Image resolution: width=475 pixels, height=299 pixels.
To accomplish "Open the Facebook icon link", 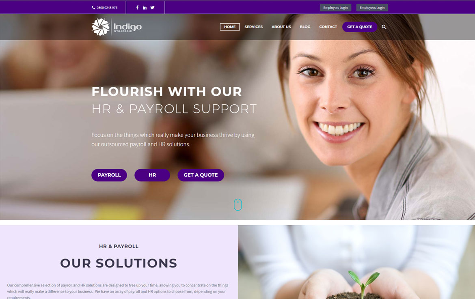I will (137, 8).
